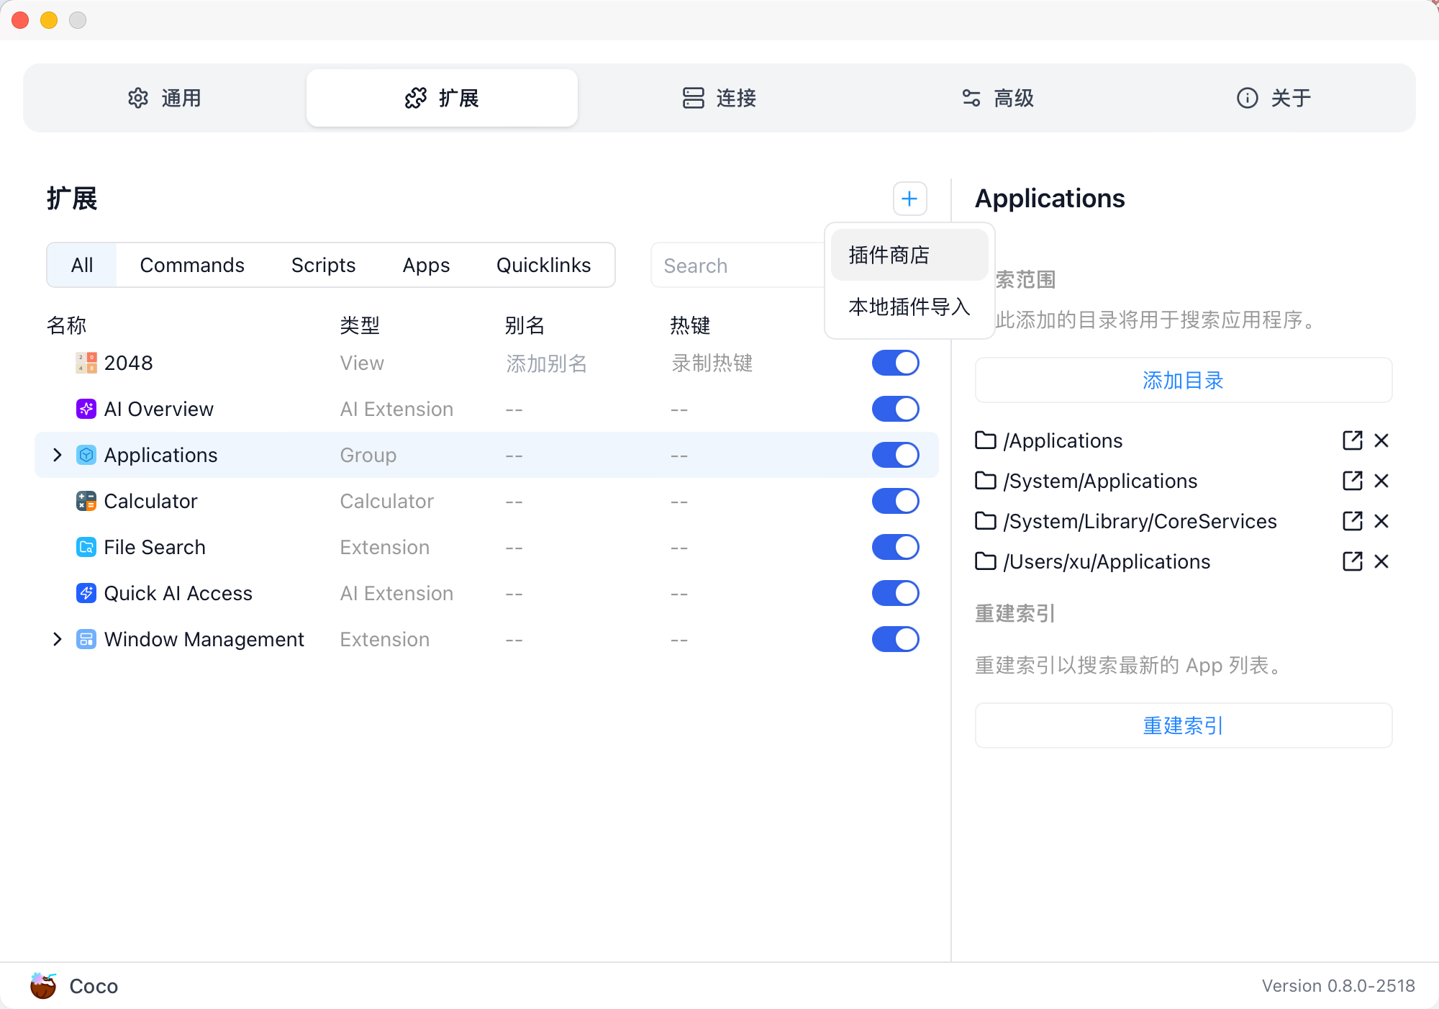Toggle off the 2048 extension
Viewport: 1439px width, 1009px height.
click(895, 363)
